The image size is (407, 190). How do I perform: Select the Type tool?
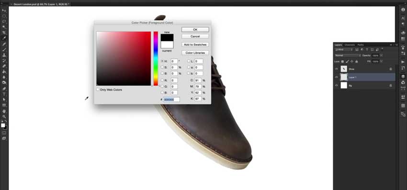pyautogui.click(x=4, y=94)
